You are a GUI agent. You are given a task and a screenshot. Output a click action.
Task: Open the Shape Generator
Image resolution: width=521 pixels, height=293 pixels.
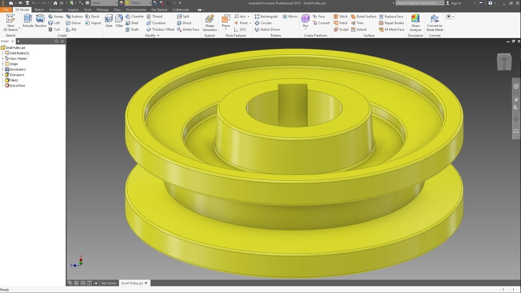pos(210,23)
